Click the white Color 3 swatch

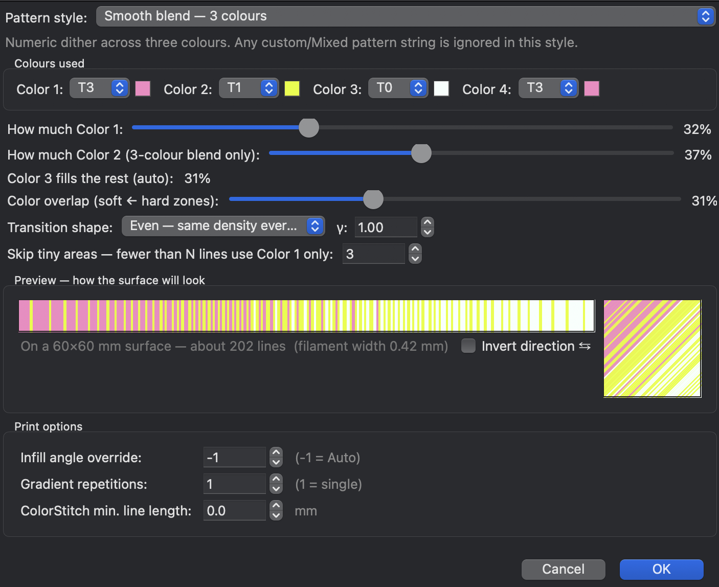[441, 88]
